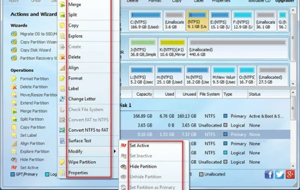300x190 pixels.
Task: Click the Merge Partition sidebar icon
Action: [x=14, y=111]
